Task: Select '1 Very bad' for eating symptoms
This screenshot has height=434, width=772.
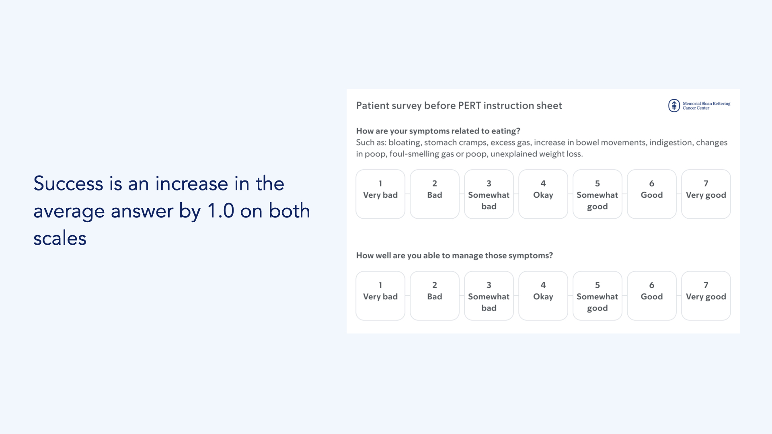Action: [x=380, y=194]
